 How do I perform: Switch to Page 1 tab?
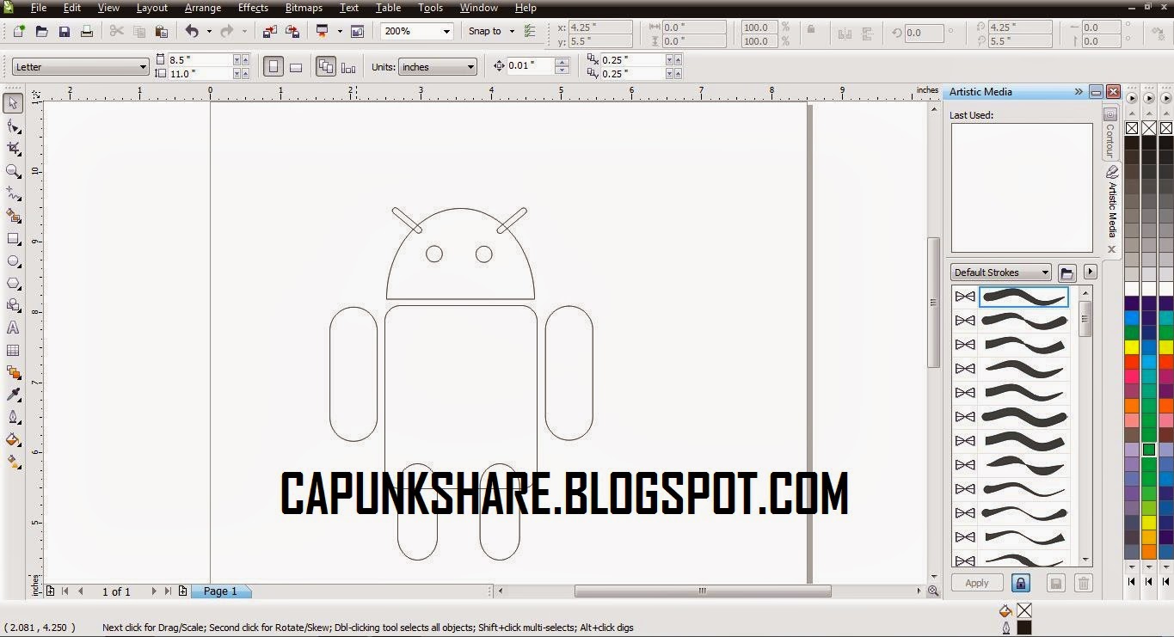click(x=221, y=591)
